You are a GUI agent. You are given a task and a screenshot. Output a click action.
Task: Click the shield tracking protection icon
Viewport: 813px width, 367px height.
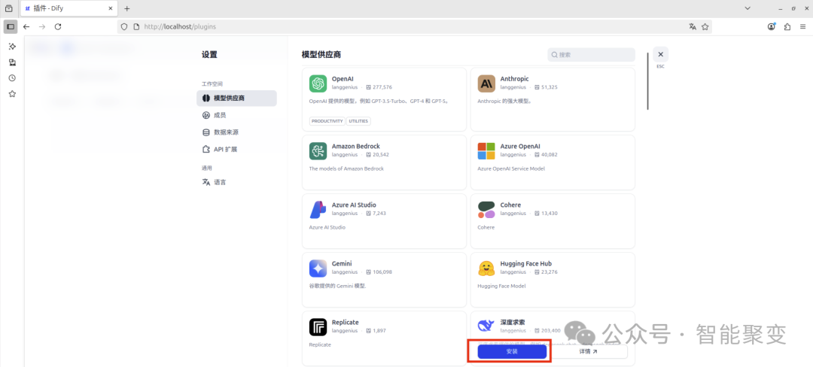[124, 27]
